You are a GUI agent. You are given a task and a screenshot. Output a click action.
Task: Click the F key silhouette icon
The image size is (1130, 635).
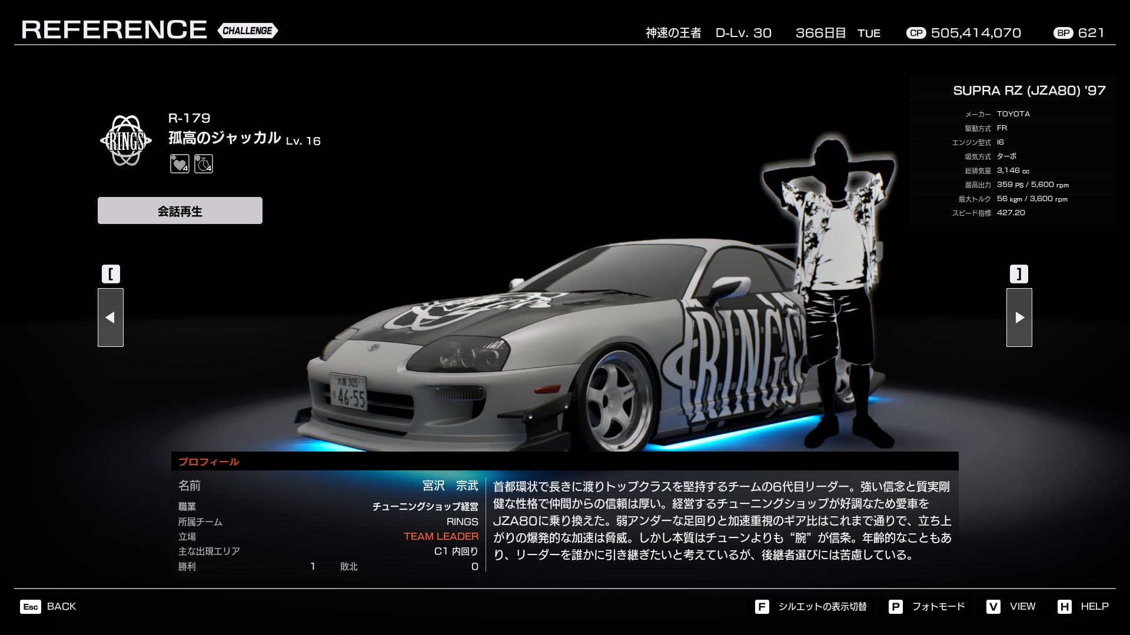(x=762, y=607)
